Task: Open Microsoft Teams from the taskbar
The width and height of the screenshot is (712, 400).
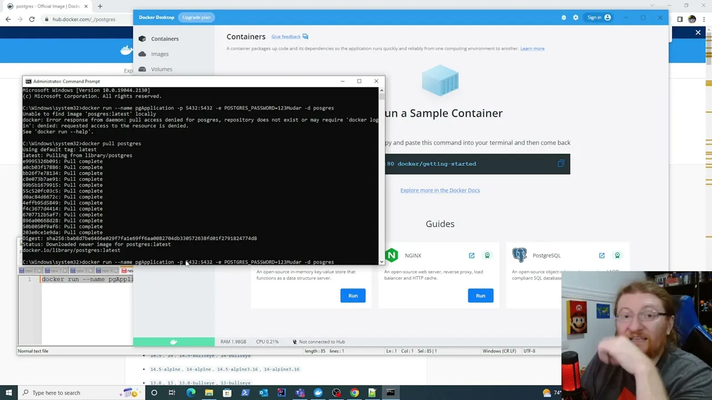Action: click(x=300, y=393)
